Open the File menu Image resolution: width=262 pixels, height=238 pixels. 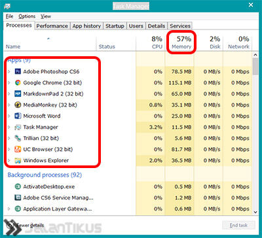(x=9, y=16)
